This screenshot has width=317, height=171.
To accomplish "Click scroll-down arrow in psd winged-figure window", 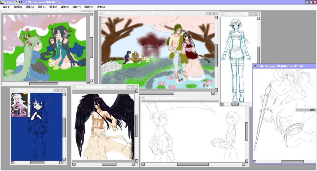I will click(137, 161).
